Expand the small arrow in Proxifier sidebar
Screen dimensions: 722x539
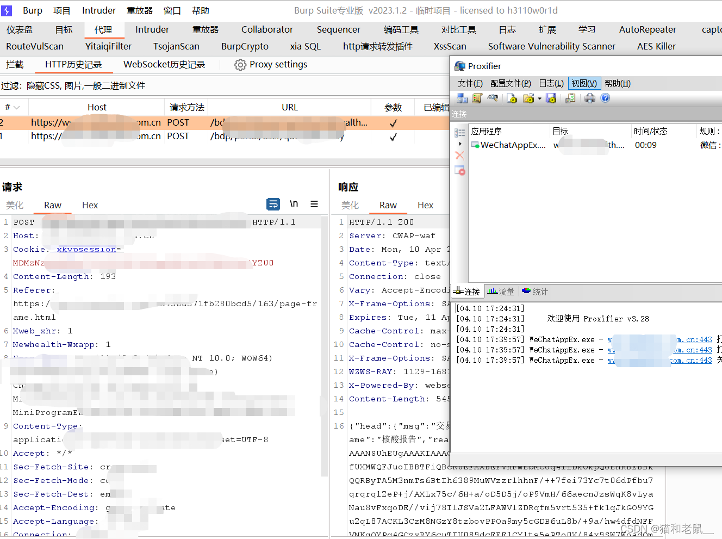tap(460, 144)
